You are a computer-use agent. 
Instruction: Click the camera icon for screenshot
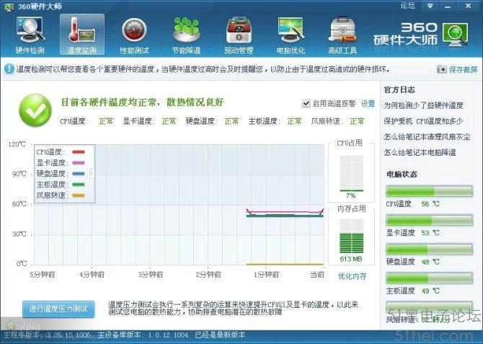tap(441, 69)
